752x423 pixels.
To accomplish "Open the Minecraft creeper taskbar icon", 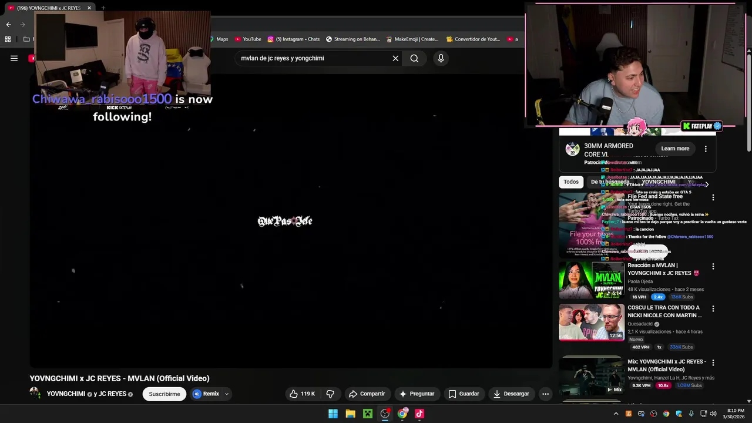I will click(367, 414).
